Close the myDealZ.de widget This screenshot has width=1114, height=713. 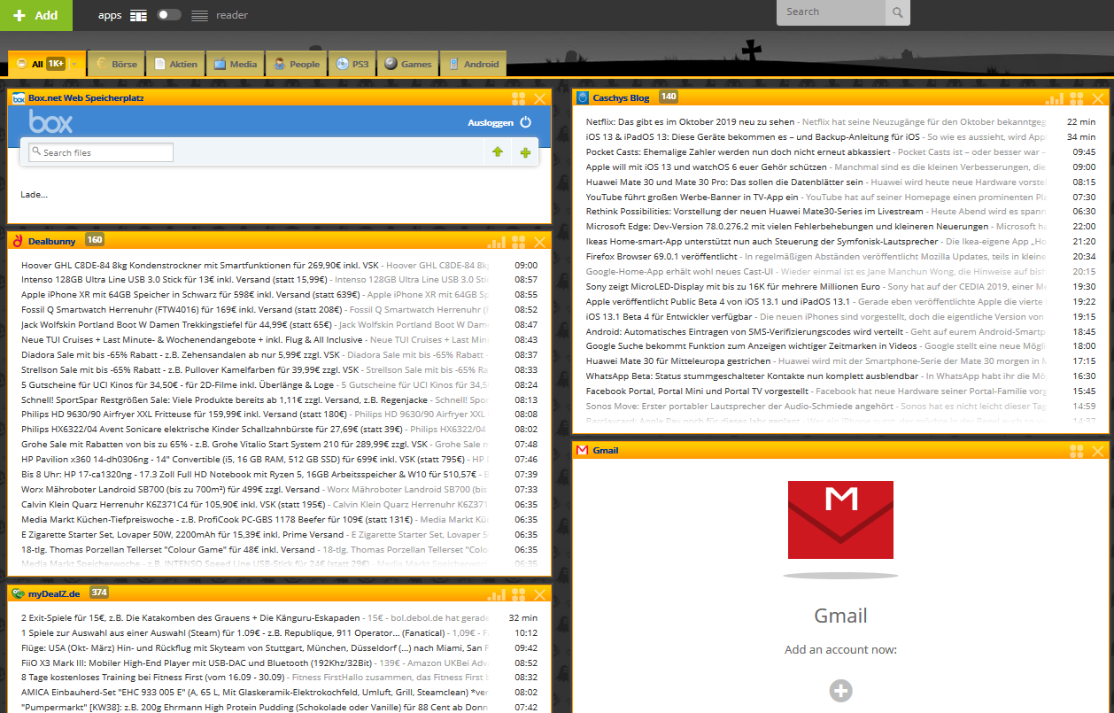click(x=540, y=593)
